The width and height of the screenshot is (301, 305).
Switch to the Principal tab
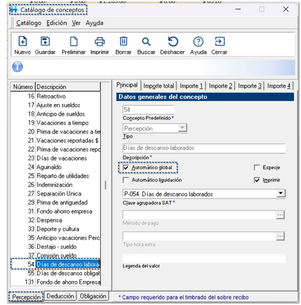click(127, 85)
